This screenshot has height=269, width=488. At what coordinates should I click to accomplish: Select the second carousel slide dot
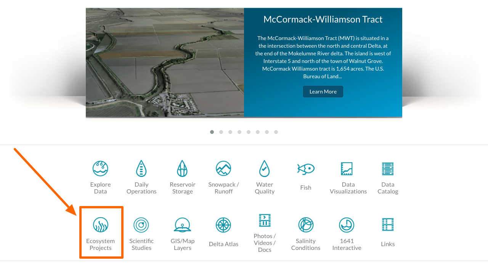[221, 132]
